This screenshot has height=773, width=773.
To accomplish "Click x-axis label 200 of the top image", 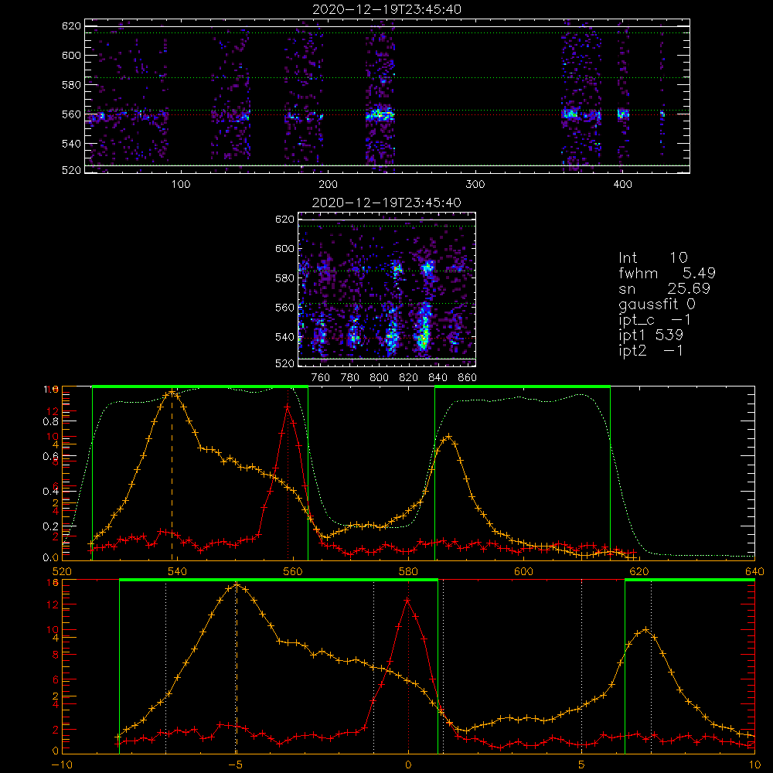I will coord(328,185).
